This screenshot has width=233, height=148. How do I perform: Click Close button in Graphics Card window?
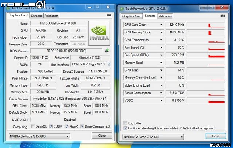pyautogui.click(x=102, y=136)
